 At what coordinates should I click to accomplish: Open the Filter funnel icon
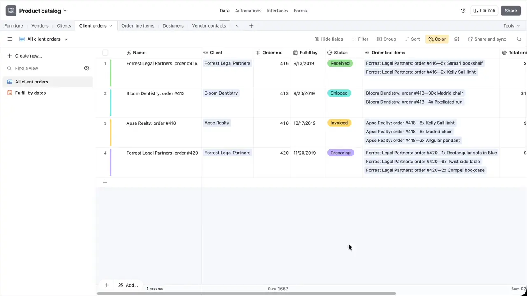coord(354,39)
